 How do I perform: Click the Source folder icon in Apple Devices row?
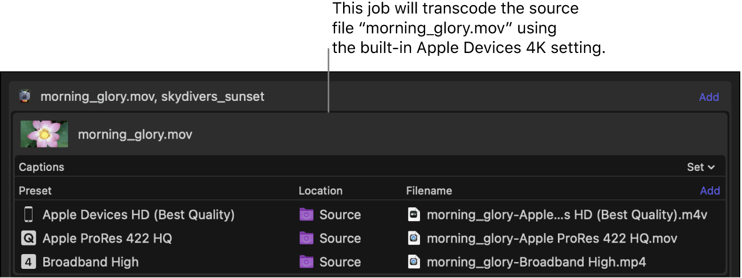point(307,215)
